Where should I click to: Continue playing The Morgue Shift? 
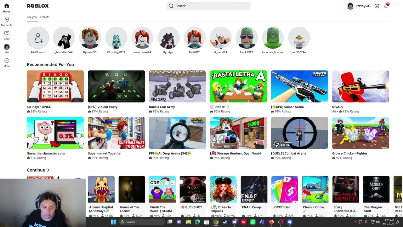pyautogui.click(x=376, y=189)
